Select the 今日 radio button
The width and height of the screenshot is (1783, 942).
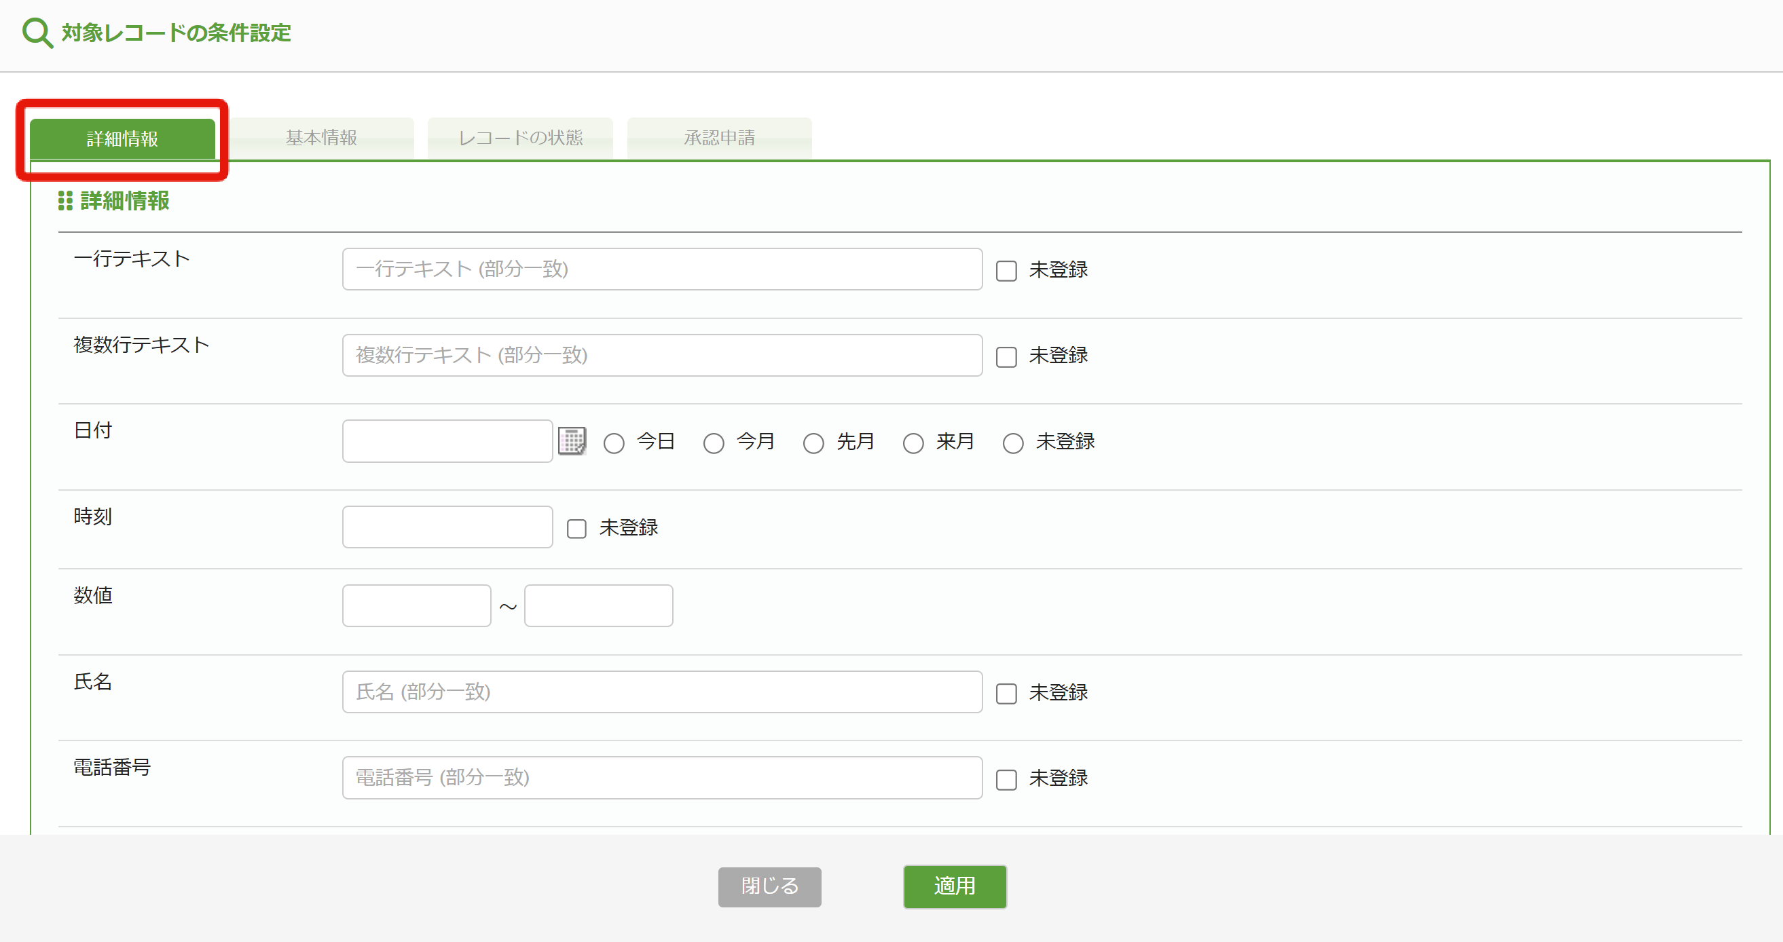point(614,442)
